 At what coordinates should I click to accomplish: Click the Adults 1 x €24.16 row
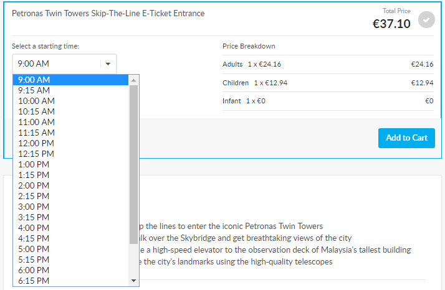point(328,64)
